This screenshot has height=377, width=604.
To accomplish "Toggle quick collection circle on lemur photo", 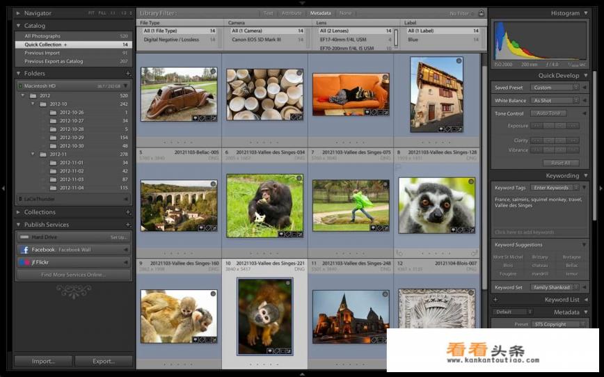I will tap(470, 181).
